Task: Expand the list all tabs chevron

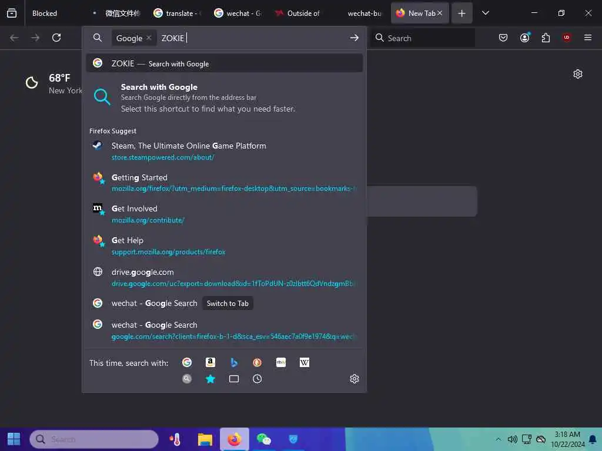Action: [485, 13]
